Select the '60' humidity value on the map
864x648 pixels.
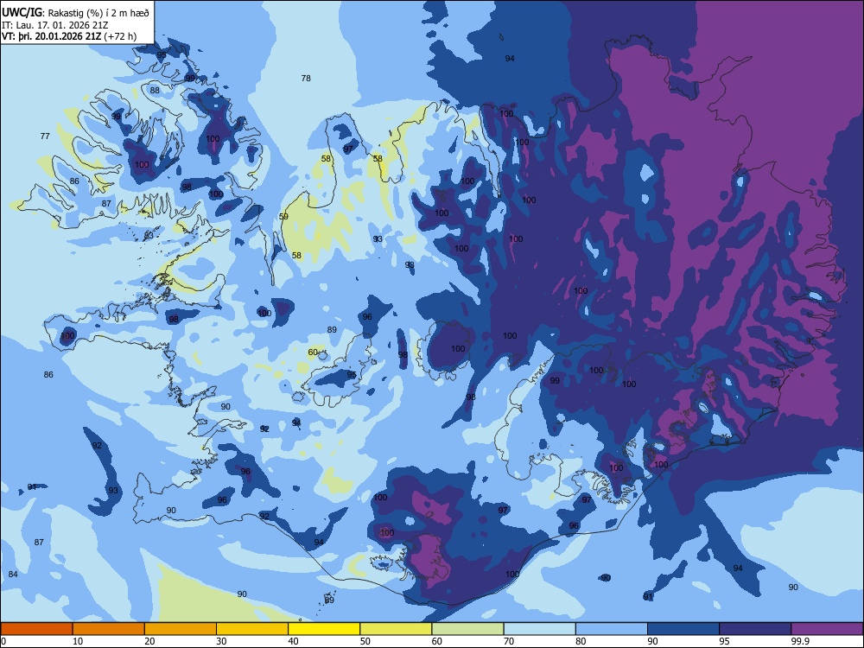[x=313, y=353]
